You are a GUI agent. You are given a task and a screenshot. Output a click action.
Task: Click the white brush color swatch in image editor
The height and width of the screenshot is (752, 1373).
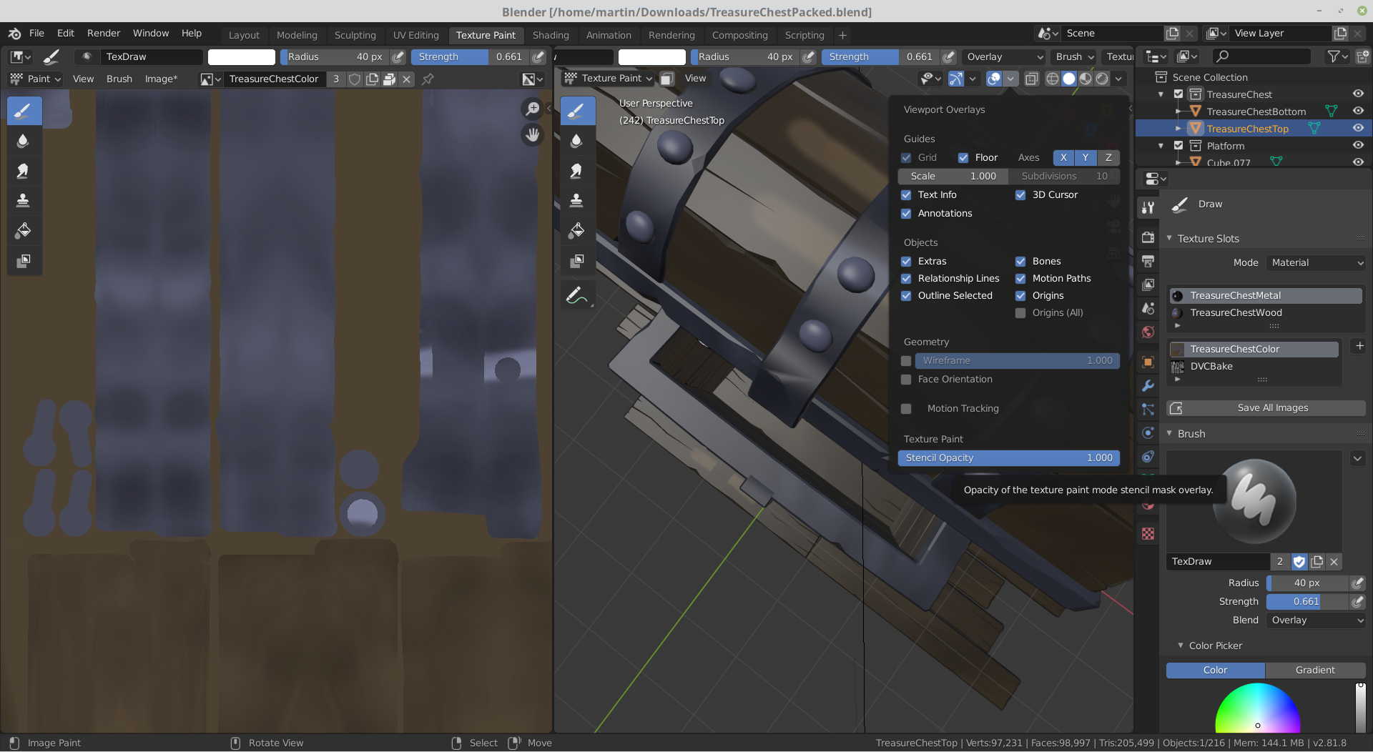click(x=241, y=57)
